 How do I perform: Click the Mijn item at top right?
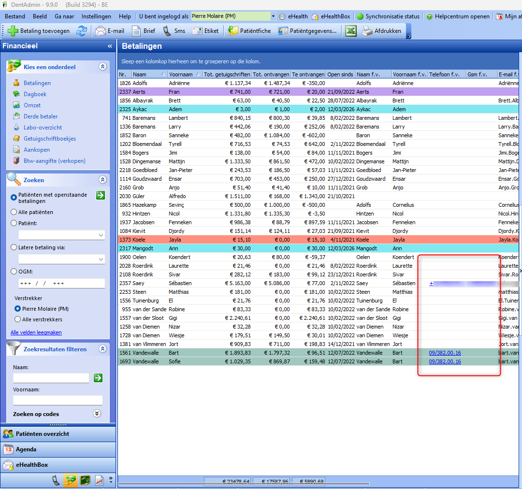(x=508, y=16)
